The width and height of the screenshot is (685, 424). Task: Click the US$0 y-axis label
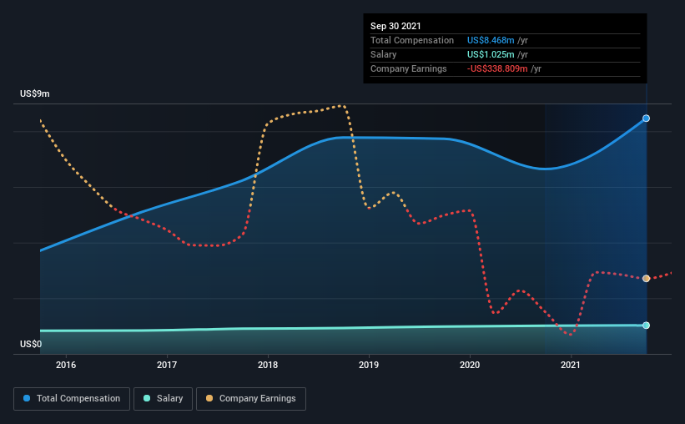click(31, 344)
